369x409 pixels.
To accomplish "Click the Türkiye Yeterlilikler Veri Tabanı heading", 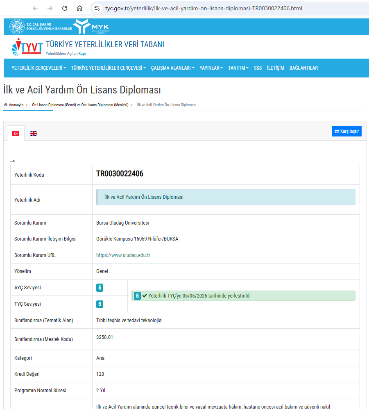I will (x=105, y=44).
